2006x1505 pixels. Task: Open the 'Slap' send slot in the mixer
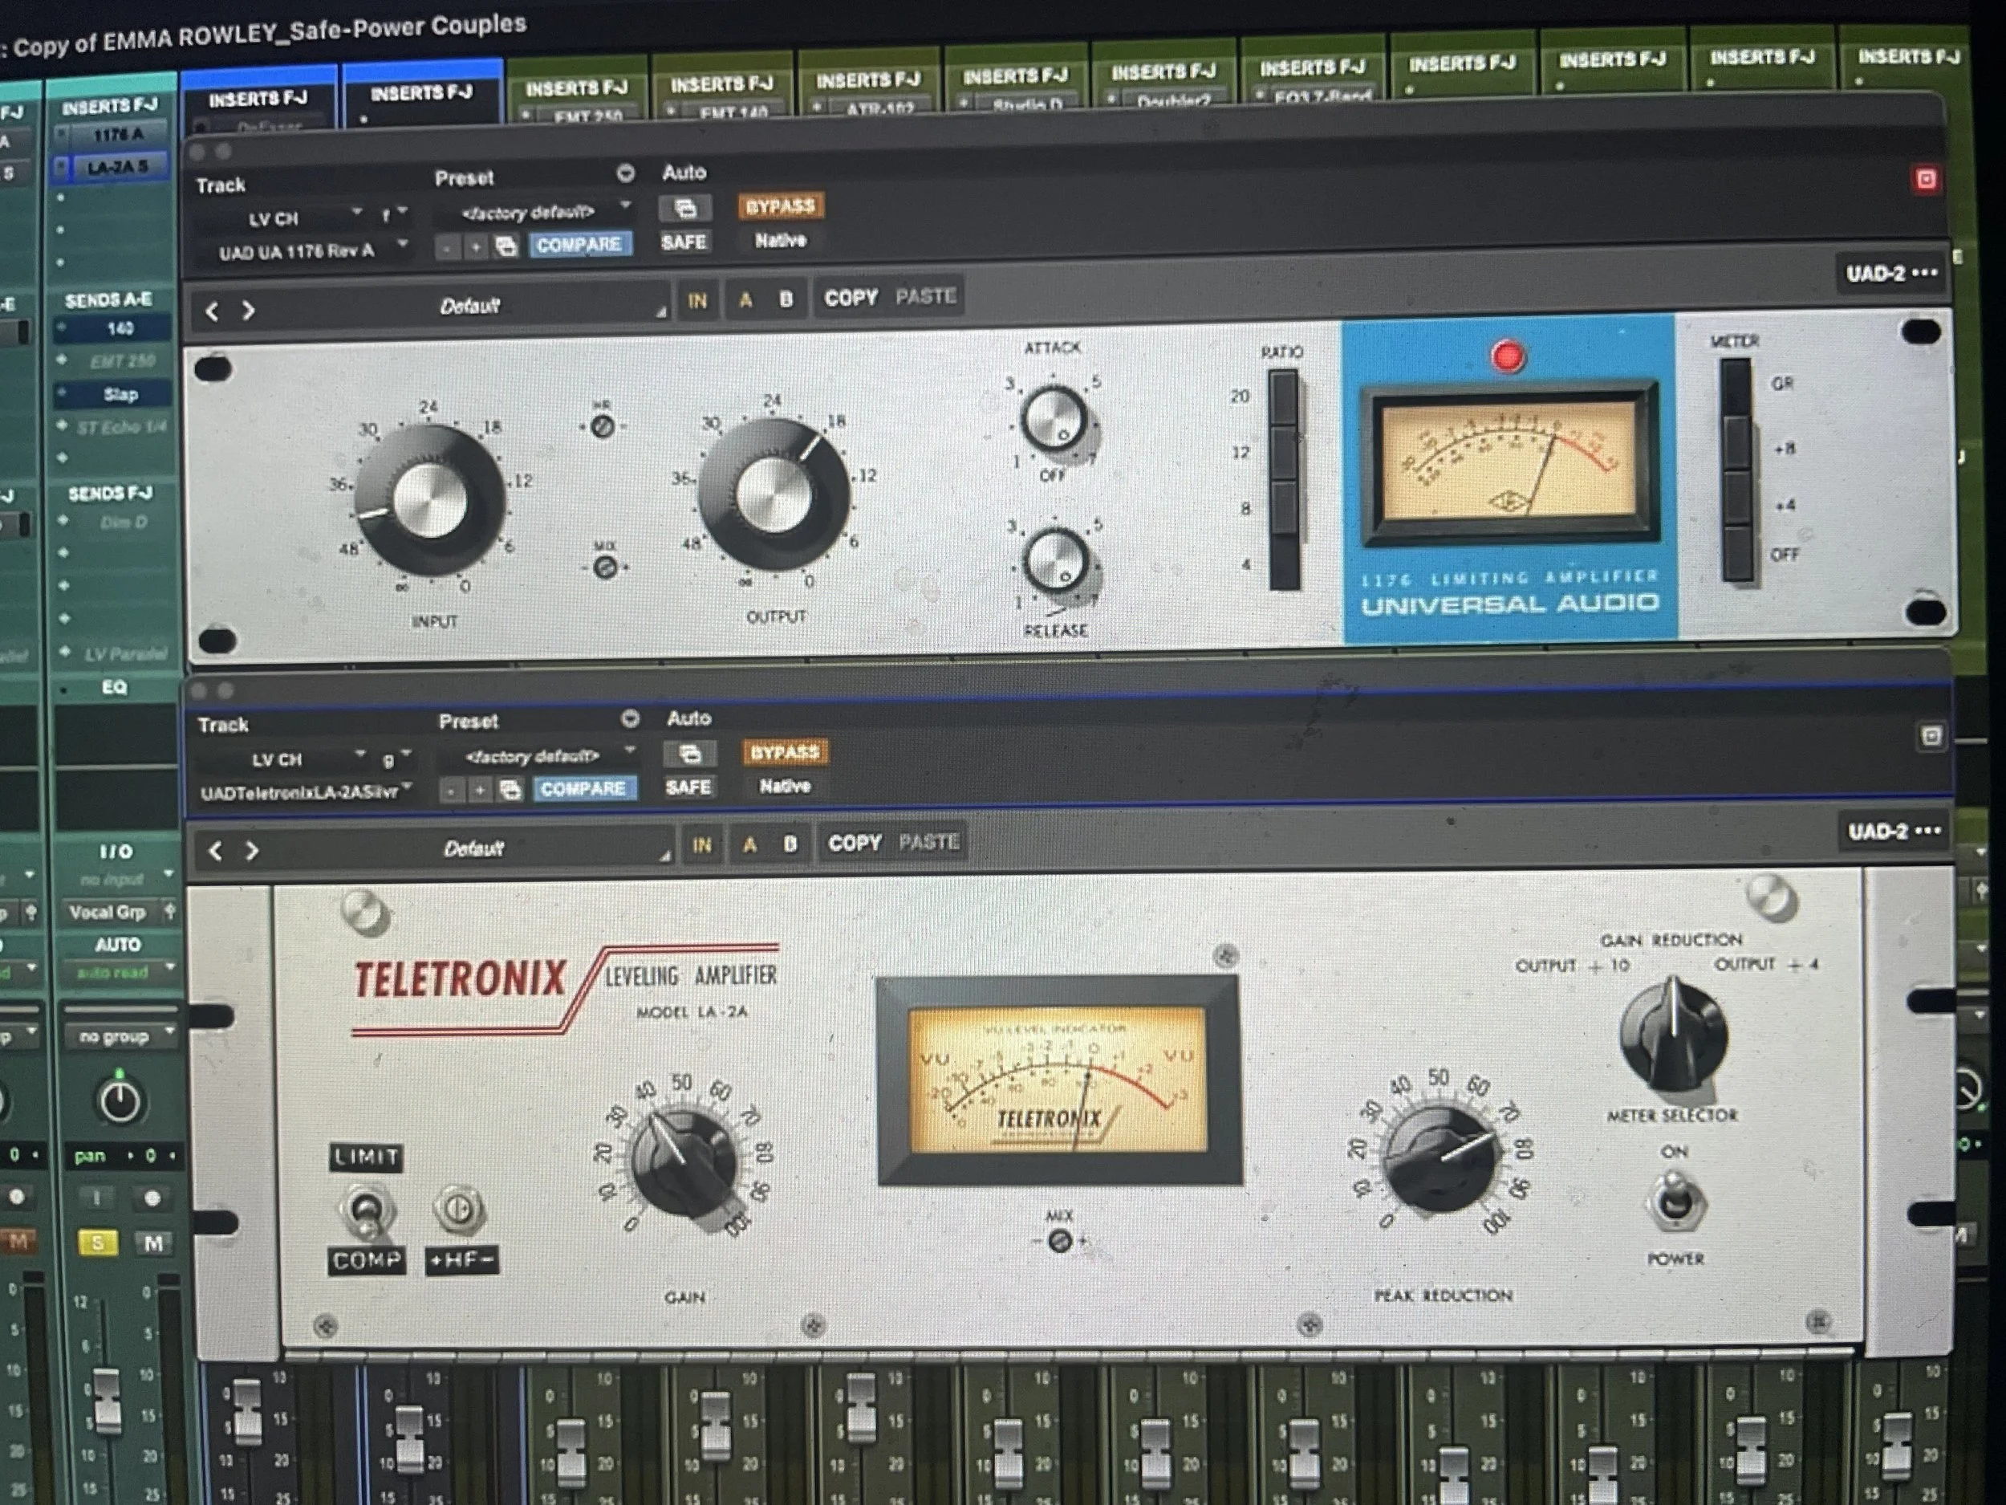pos(119,395)
